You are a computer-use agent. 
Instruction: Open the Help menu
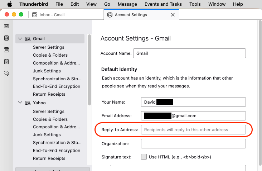click(x=238, y=4)
